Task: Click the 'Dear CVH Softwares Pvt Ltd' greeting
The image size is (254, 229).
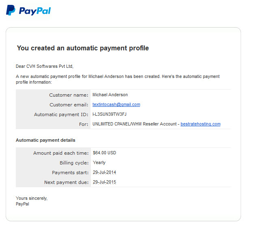Action: pos(45,66)
